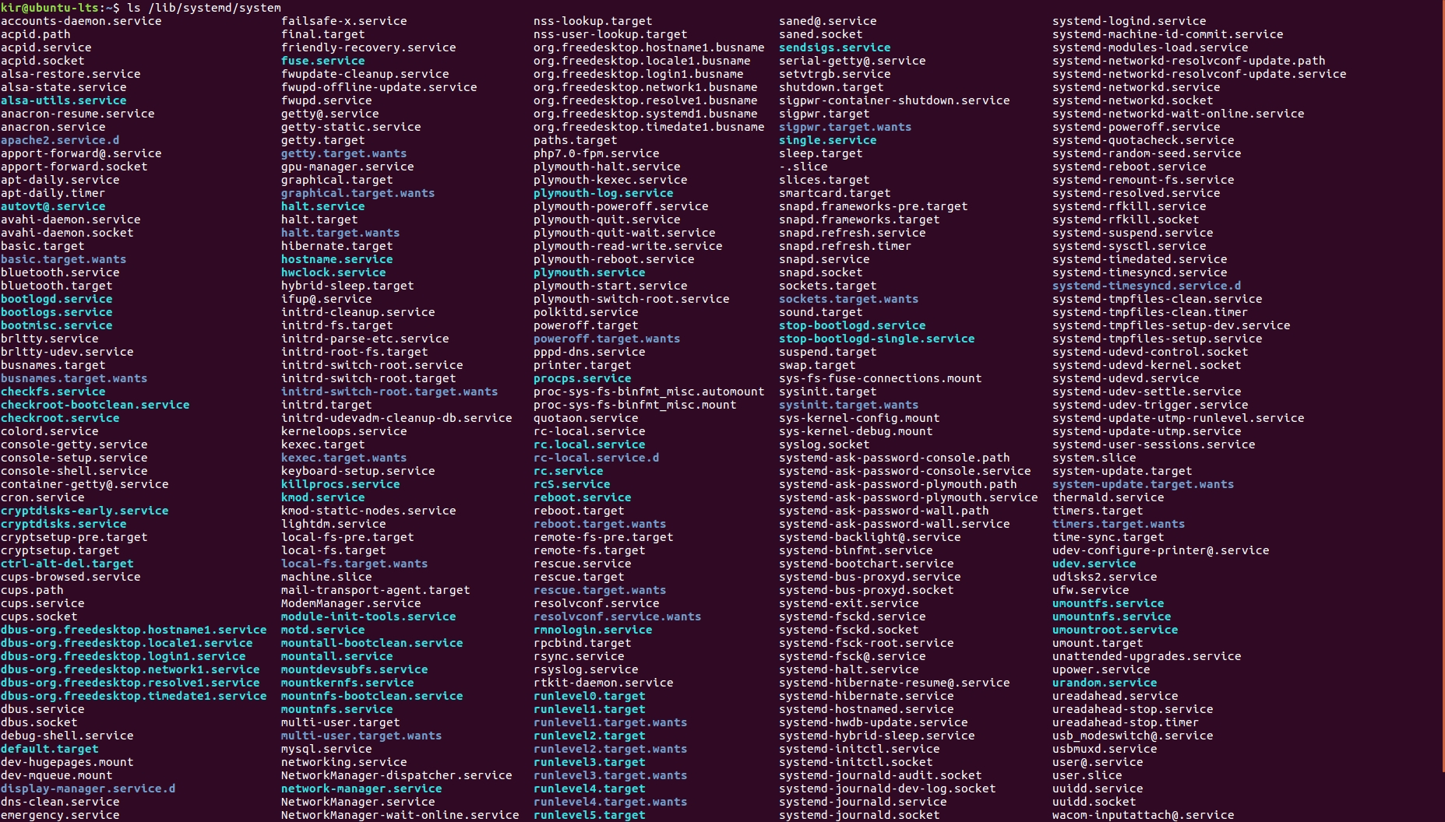Click runlevel5.target at the bottom
The image size is (1445, 822).
pyautogui.click(x=590, y=815)
